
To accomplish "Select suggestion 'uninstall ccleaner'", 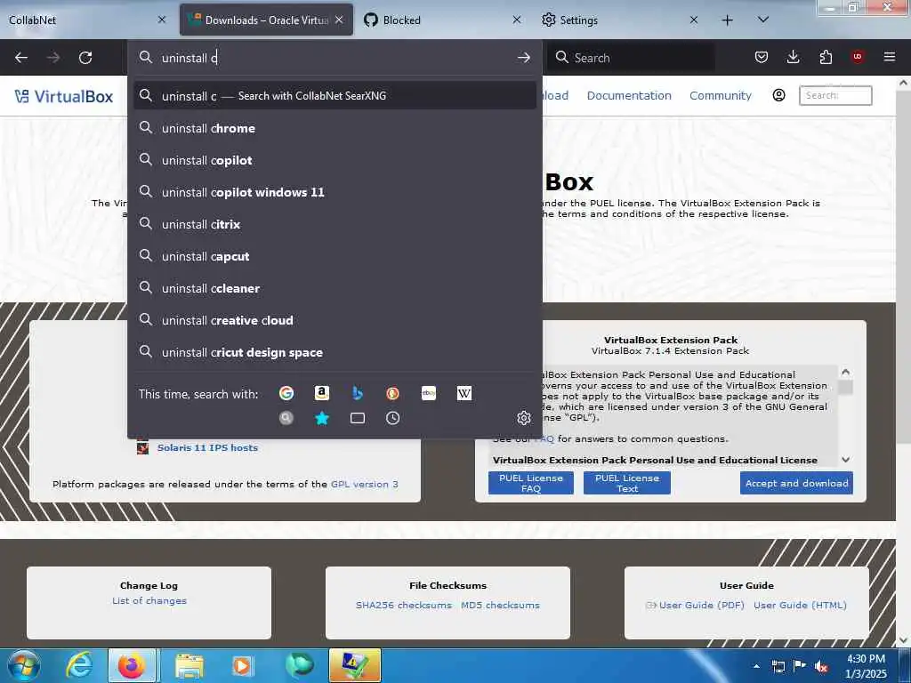I will 335,288.
